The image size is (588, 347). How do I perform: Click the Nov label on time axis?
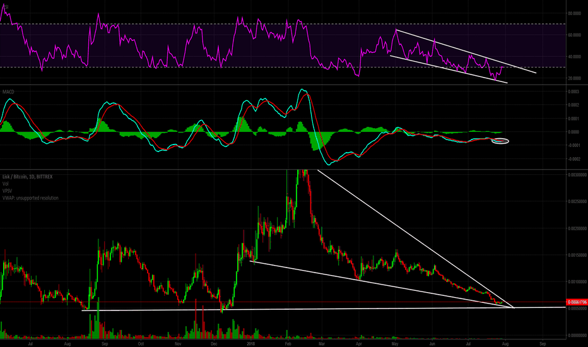(x=178, y=344)
